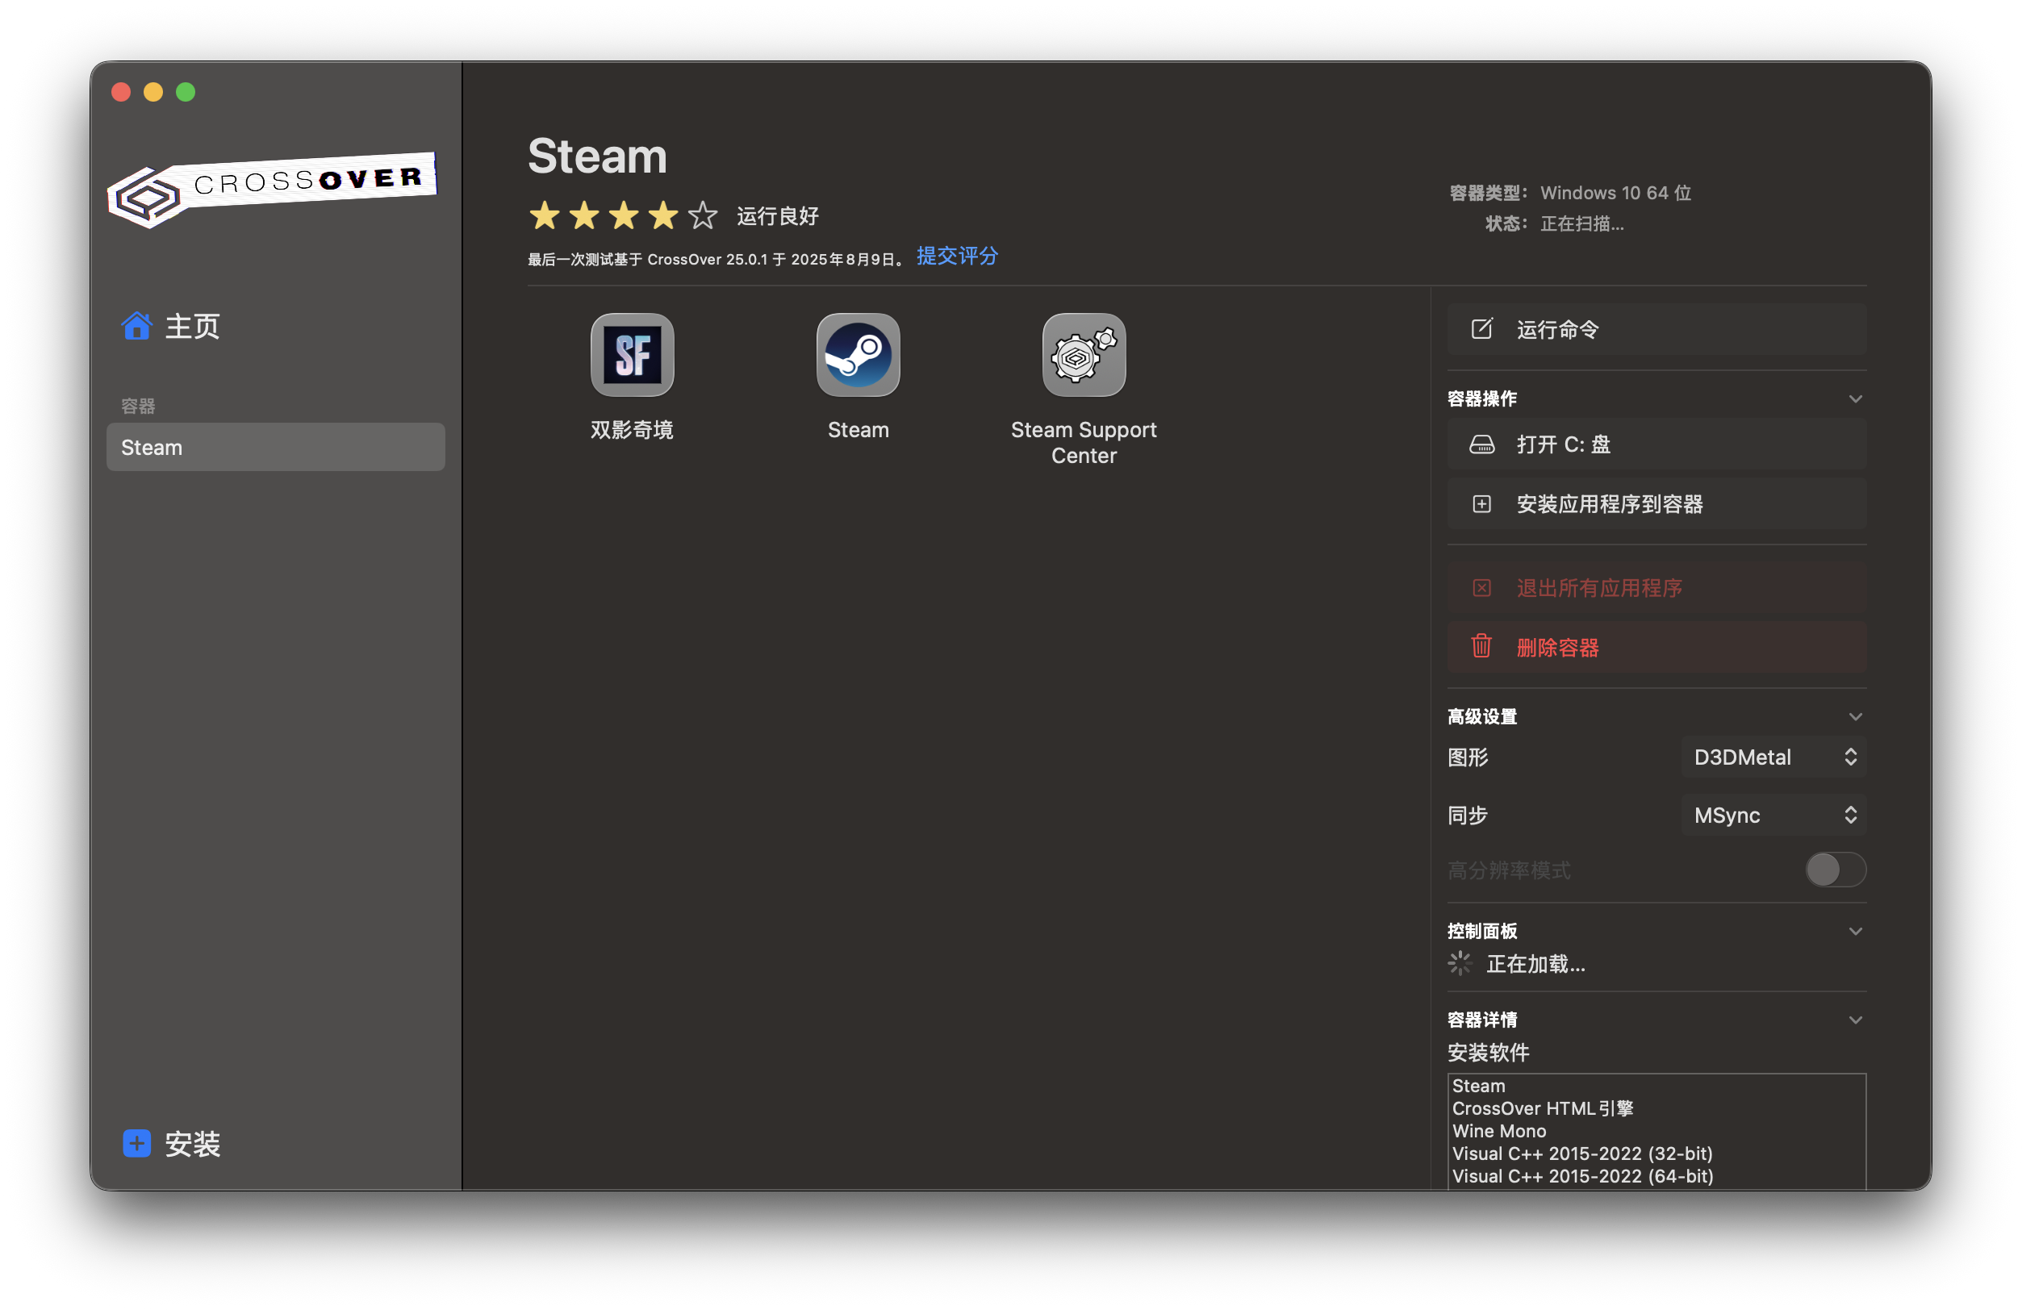2022x1310 pixels.
Task: Click the Steam title heading
Action: (x=598, y=156)
